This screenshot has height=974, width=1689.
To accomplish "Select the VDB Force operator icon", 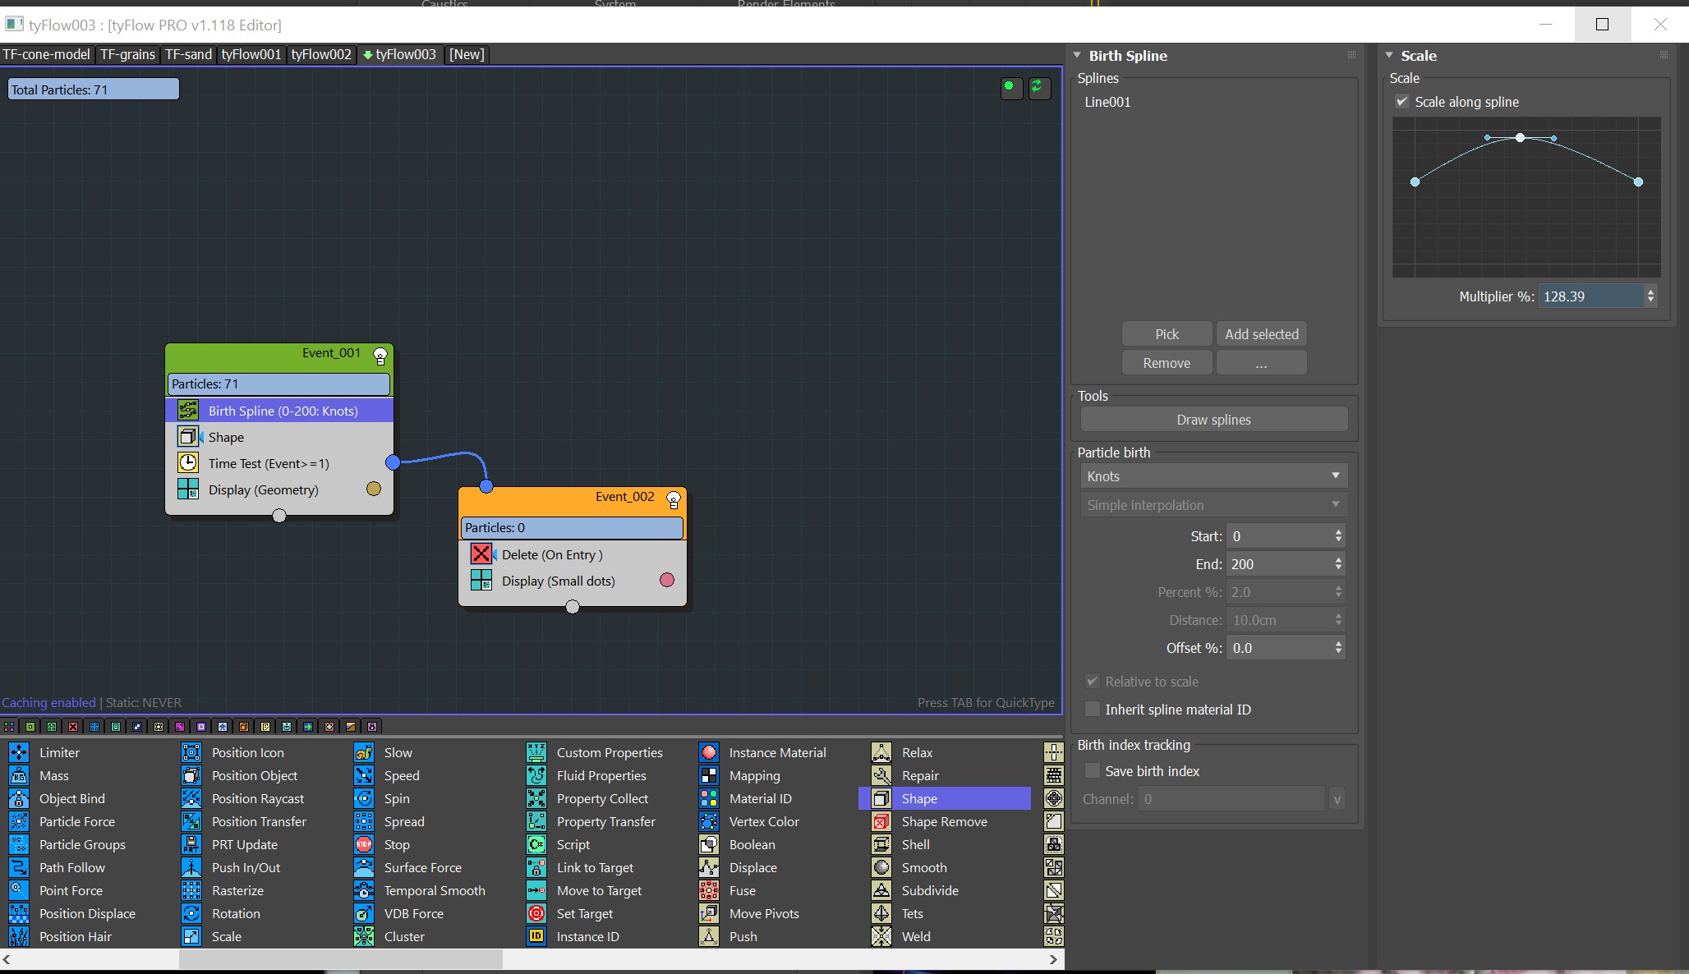I will pos(364,913).
